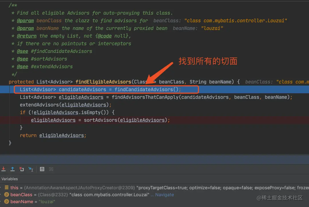Open the Evaluate Expression calculator icon

coord(42,169)
